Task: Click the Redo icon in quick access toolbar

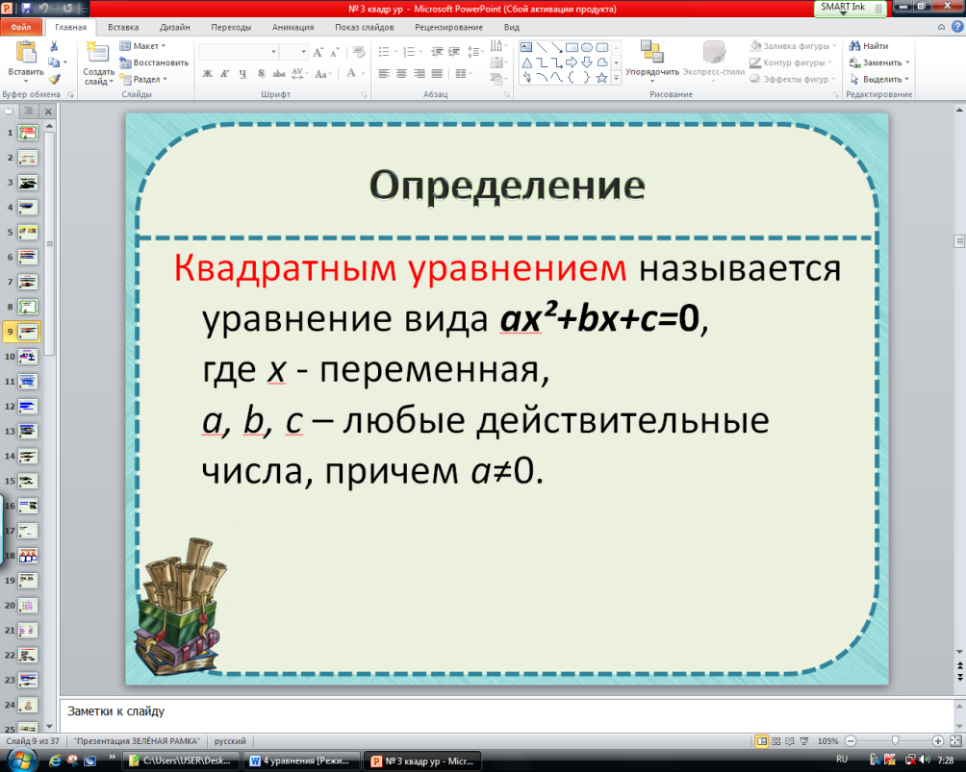Action: [67, 8]
